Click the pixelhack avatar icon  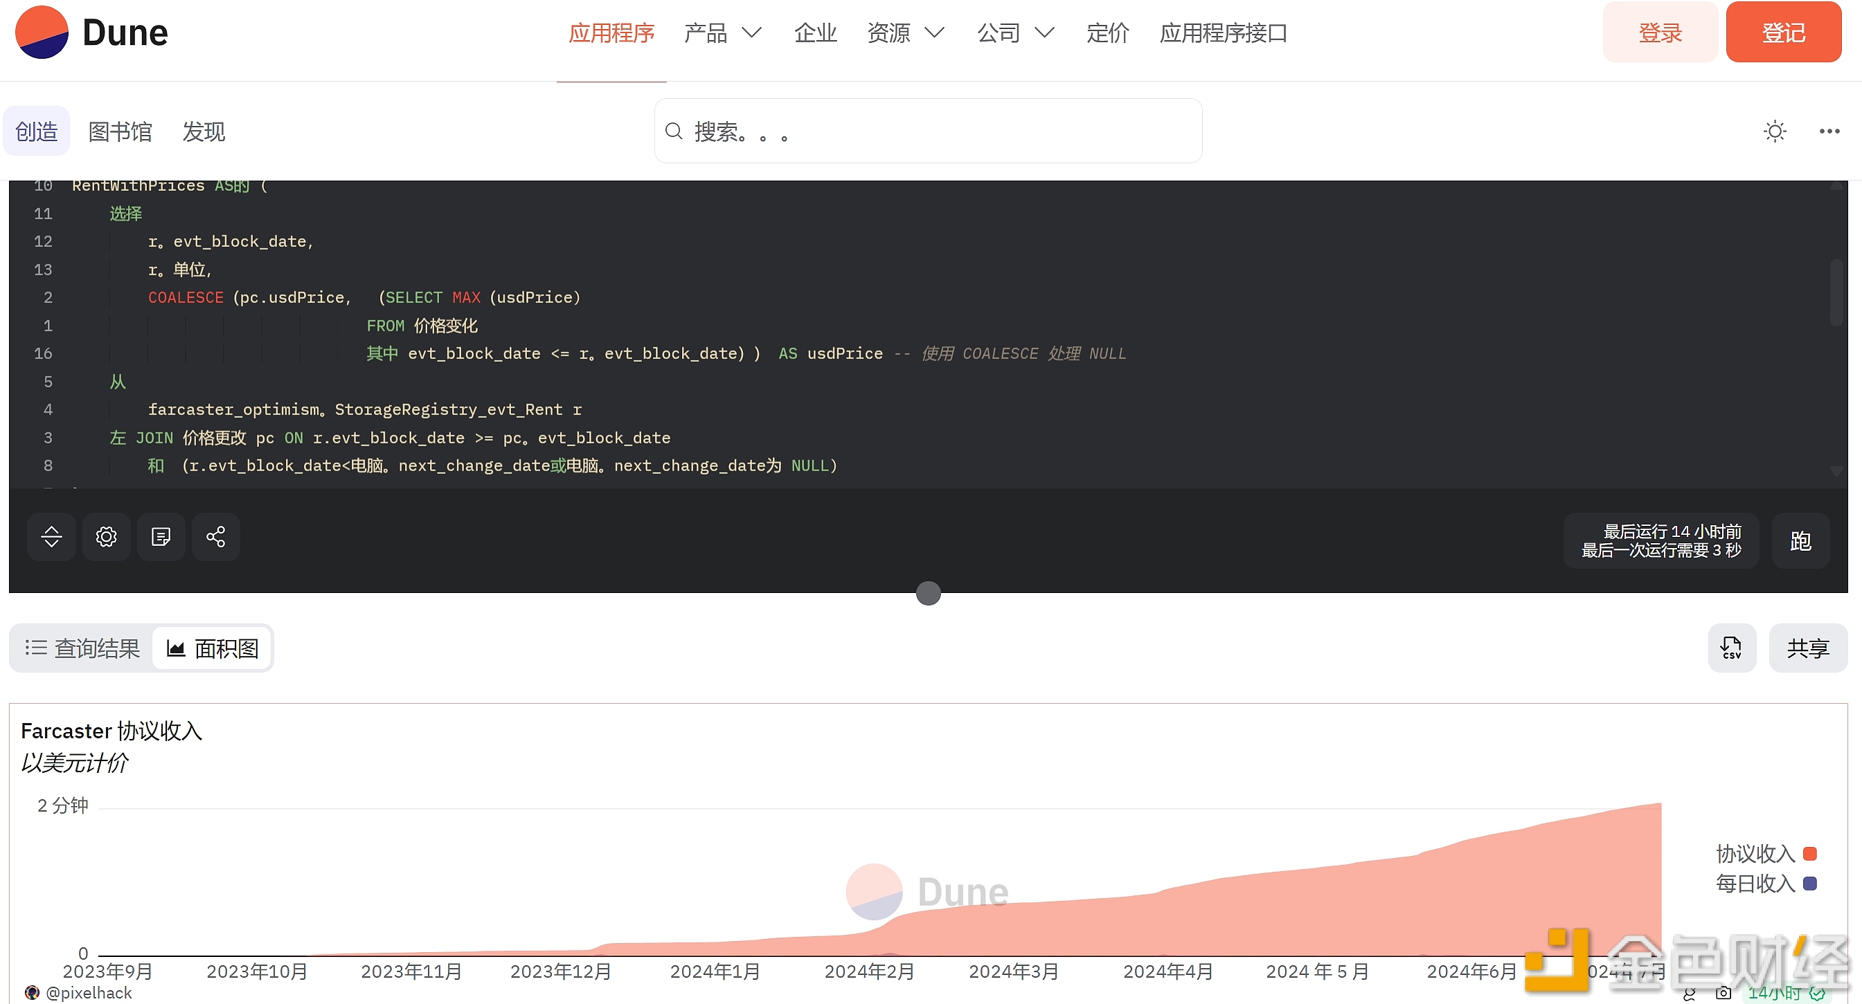[x=31, y=992]
